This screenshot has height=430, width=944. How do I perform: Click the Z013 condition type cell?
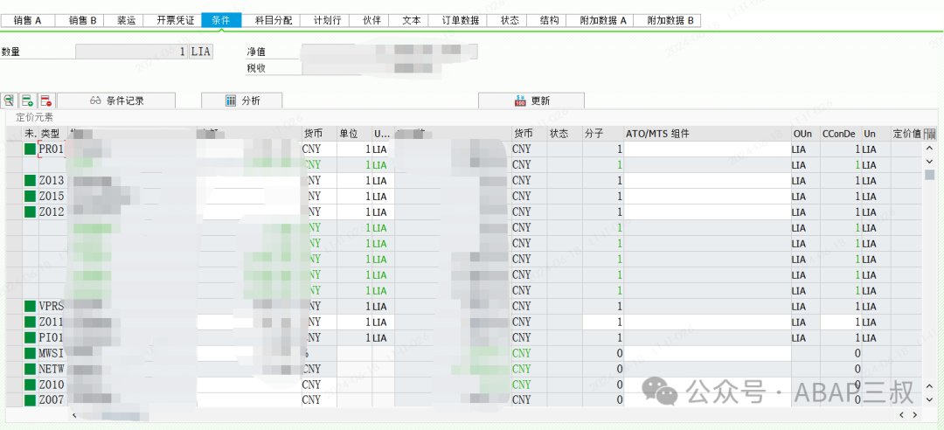tap(52, 180)
